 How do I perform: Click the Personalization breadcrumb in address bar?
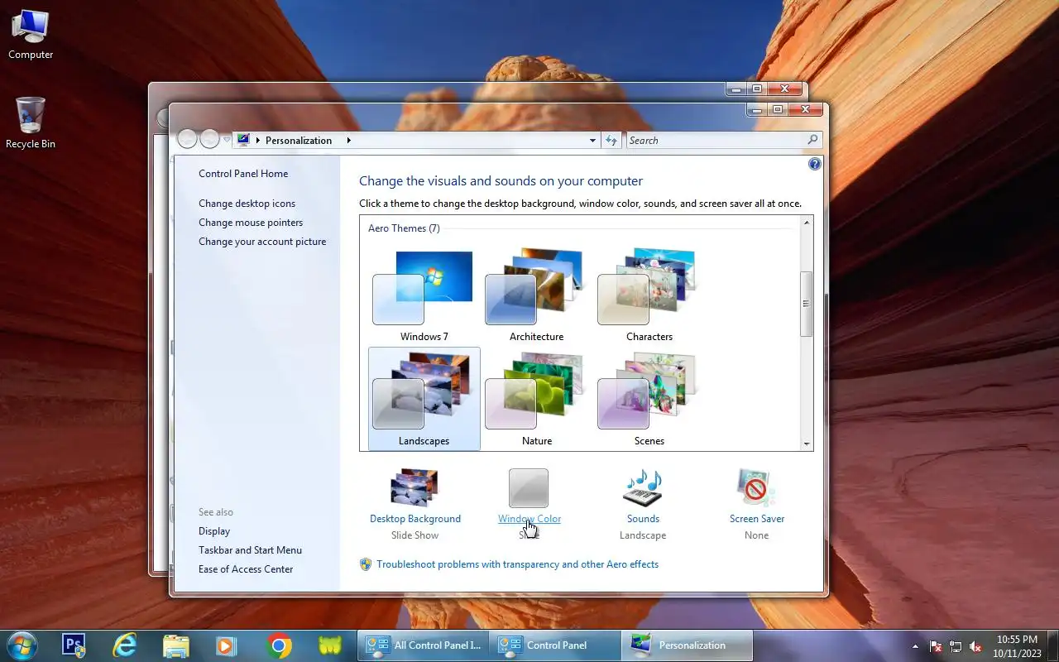[299, 141]
